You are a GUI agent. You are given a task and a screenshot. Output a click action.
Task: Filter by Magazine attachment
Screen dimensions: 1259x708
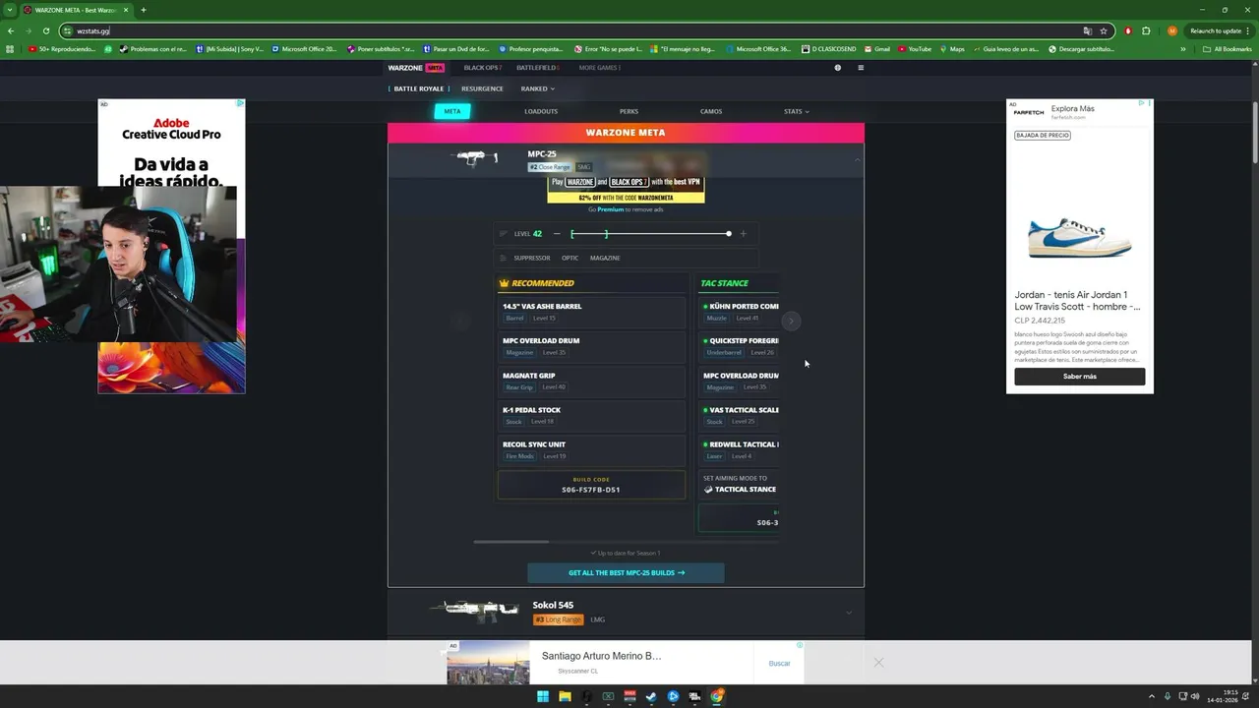[x=605, y=258]
